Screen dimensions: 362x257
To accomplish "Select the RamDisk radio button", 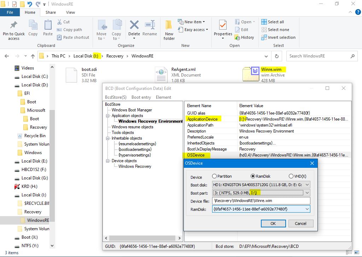I will (x=253, y=176).
